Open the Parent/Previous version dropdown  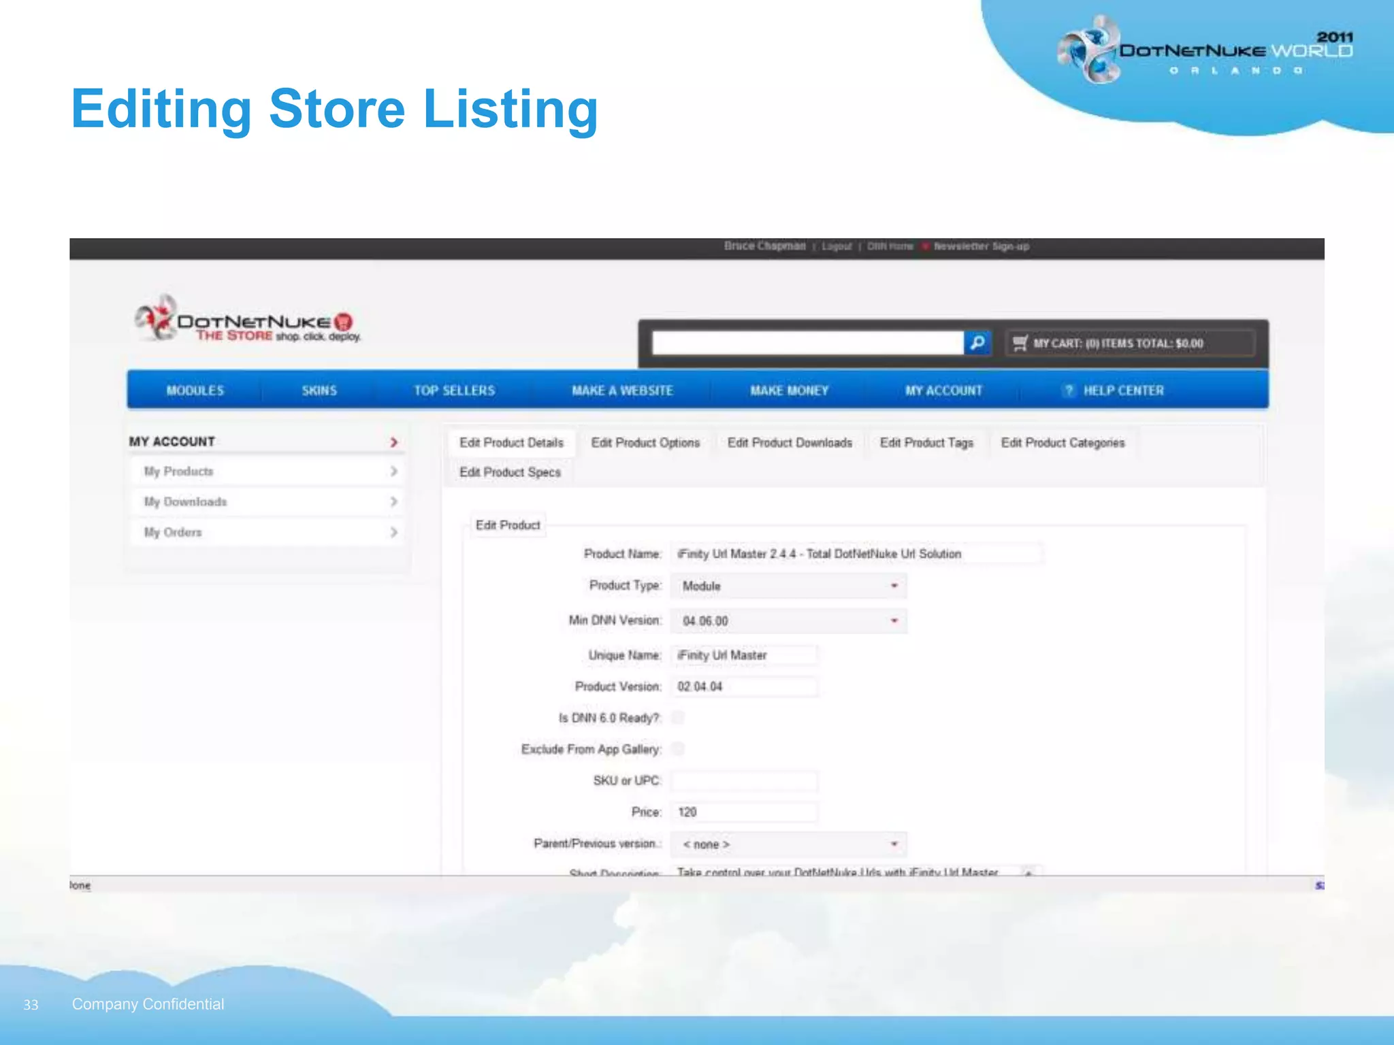pyautogui.click(x=788, y=844)
